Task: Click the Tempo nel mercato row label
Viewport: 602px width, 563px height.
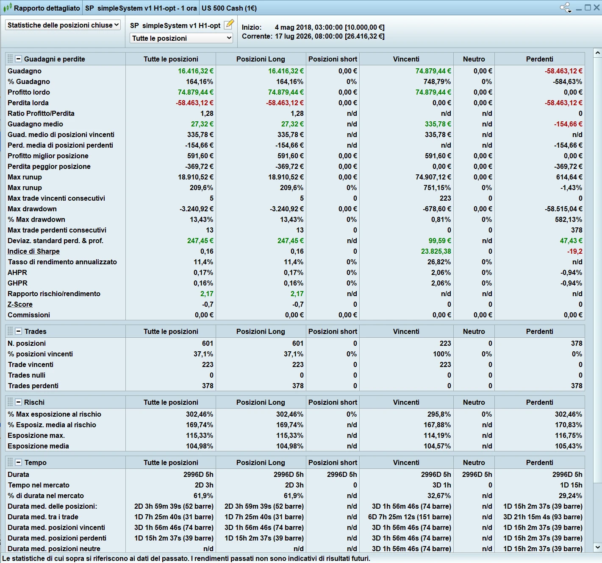Action: point(39,485)
